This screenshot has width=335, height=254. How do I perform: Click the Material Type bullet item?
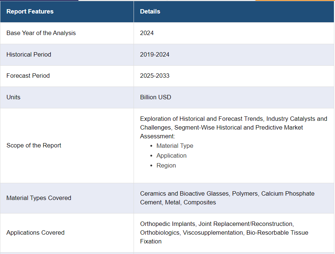click(x=175, y=146)
